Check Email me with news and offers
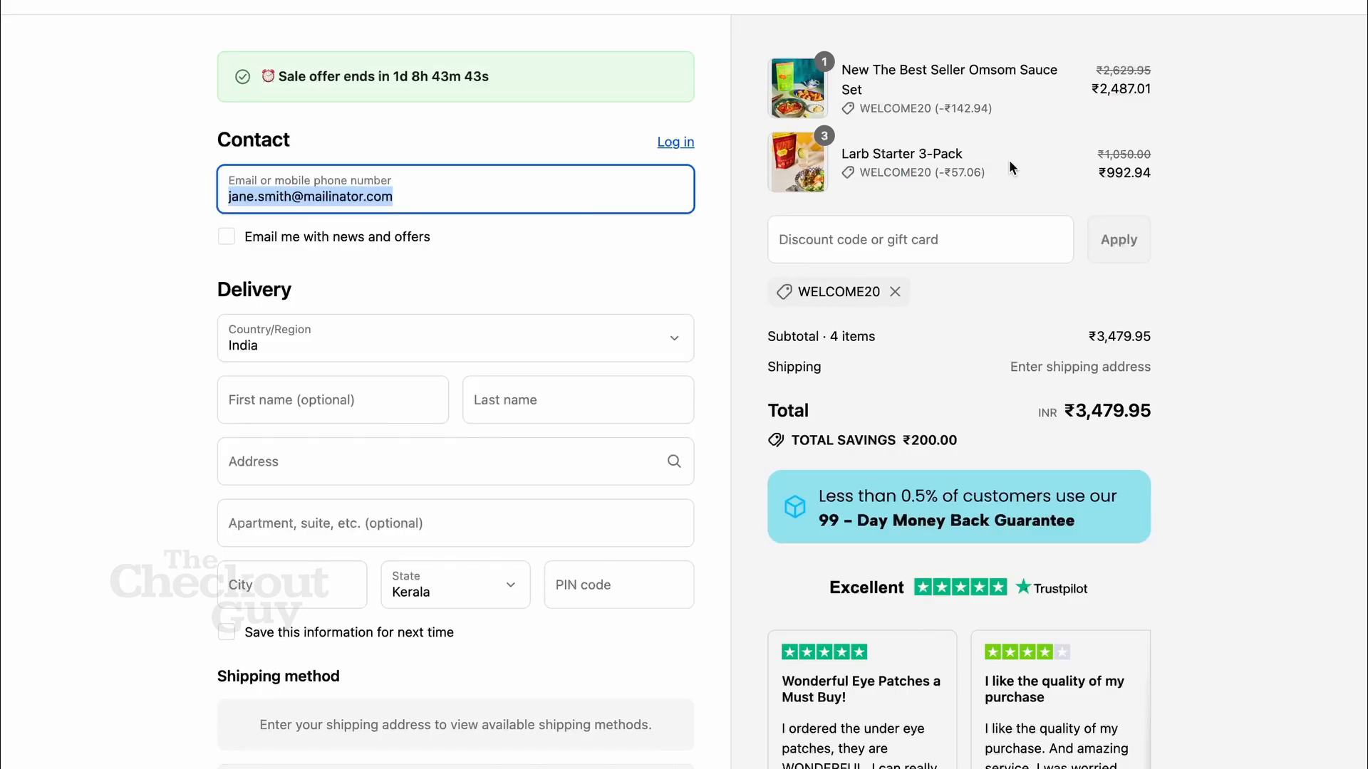 (227, 236)
